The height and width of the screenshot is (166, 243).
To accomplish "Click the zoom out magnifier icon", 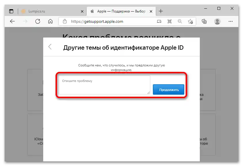I will point(180,21).
